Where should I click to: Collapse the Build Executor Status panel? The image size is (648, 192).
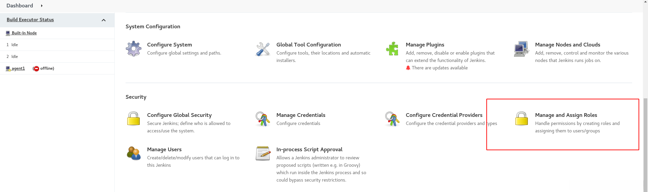(104, 20)
